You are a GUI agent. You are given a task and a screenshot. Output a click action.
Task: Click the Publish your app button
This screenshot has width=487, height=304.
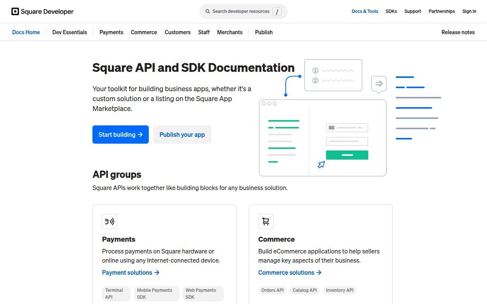[x=182, y=135]
